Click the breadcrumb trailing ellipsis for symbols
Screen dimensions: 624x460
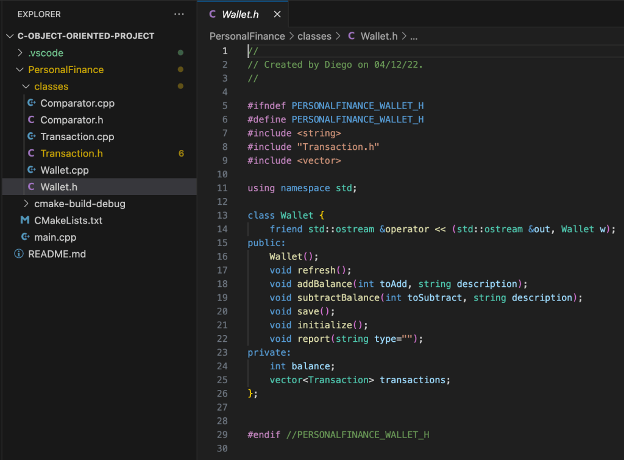[414, 36]
